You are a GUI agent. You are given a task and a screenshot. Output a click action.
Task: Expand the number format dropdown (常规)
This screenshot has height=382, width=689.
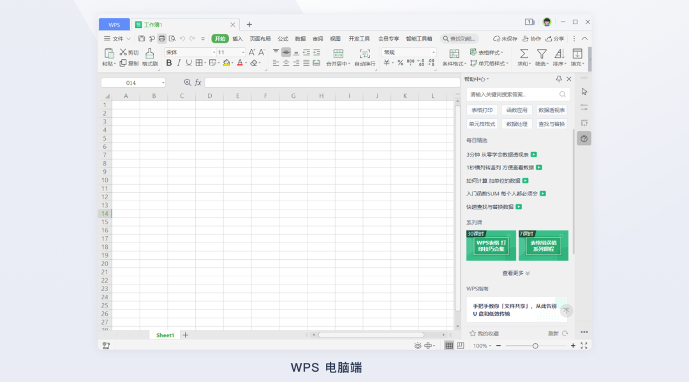pos(433,52)
